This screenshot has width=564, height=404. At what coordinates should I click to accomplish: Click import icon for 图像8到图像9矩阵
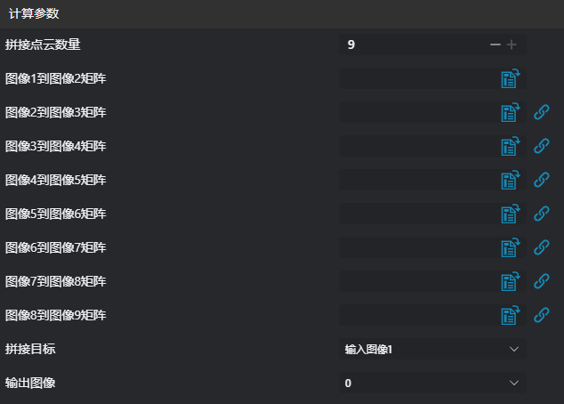[x=510, y=315]
